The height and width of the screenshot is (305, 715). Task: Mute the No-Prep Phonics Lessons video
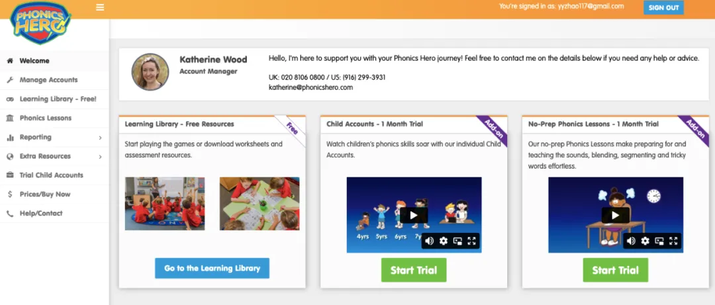631,241
